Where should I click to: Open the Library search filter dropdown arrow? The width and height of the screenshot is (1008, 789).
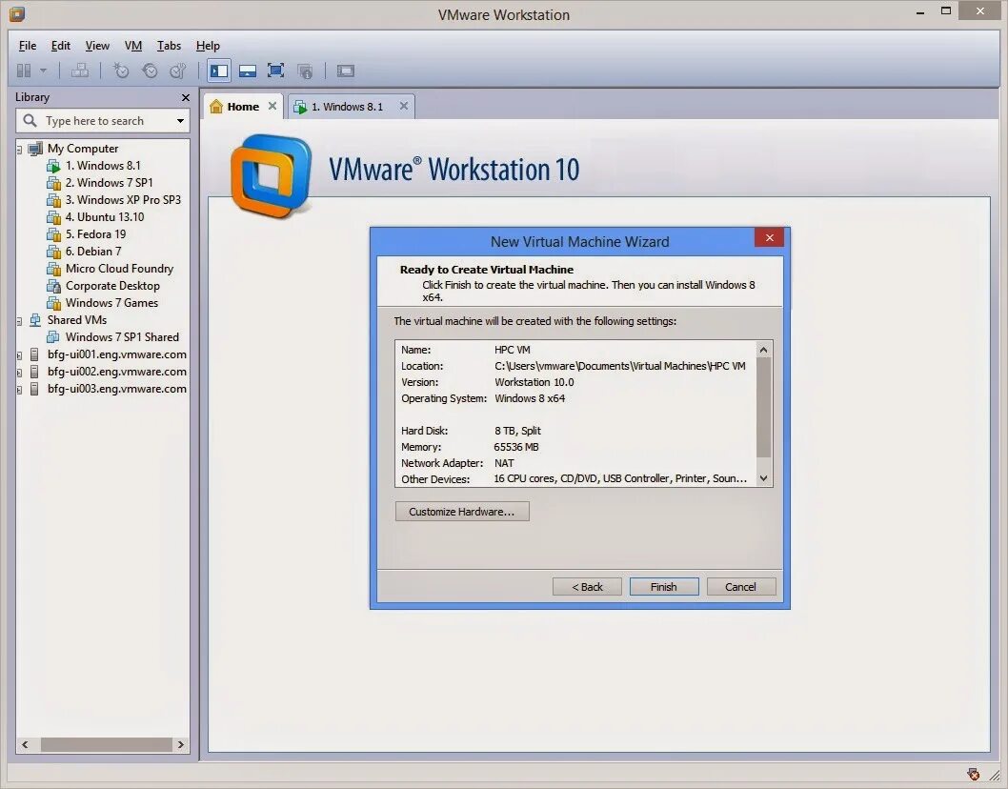click(x=181, y=121)
